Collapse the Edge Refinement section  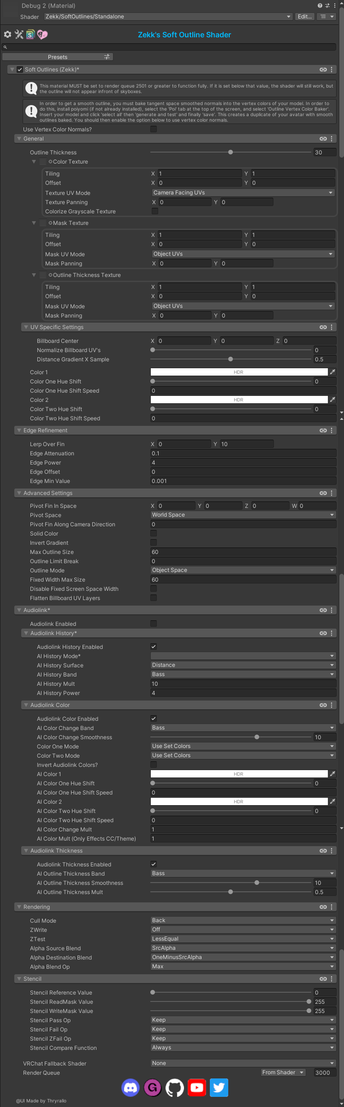(19, 430)
